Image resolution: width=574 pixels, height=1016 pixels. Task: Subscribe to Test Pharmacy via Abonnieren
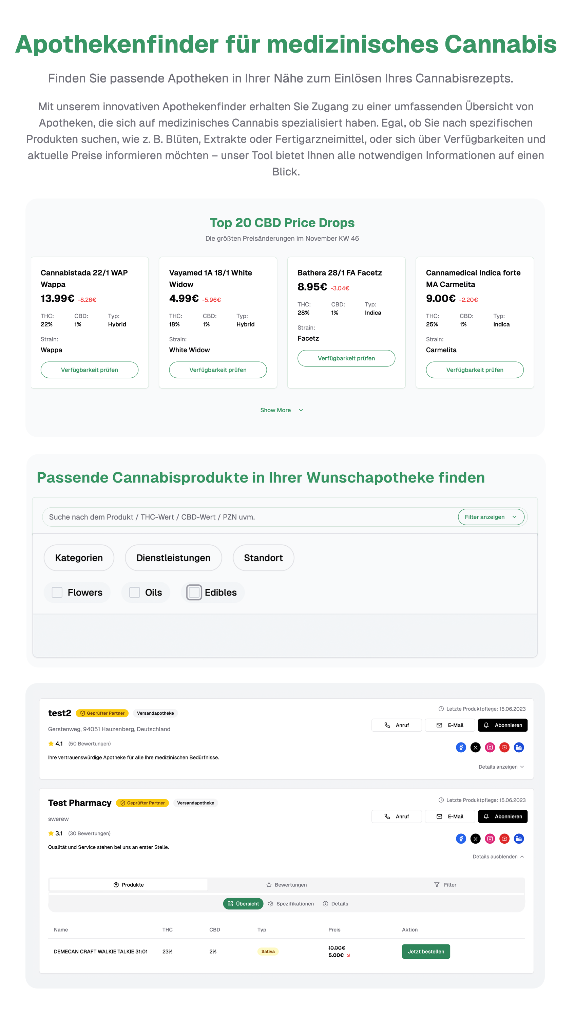503,816
